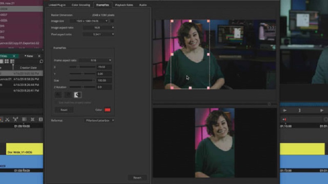Switch bin to frame (grid) view icon
Screen dimensions: 328x184
click(7, 61)
